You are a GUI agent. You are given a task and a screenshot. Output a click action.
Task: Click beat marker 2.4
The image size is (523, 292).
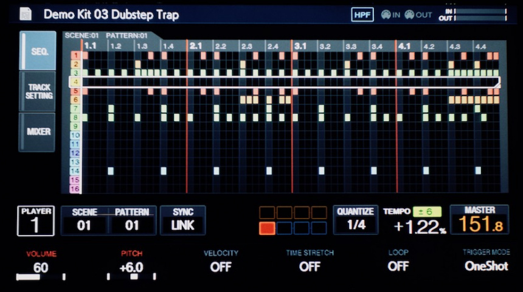pyautogui.click(x=273, y=46)
